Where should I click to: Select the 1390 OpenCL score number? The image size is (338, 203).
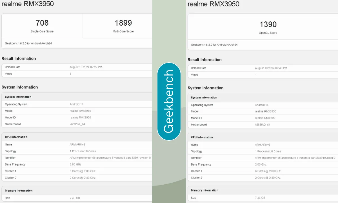268,24
